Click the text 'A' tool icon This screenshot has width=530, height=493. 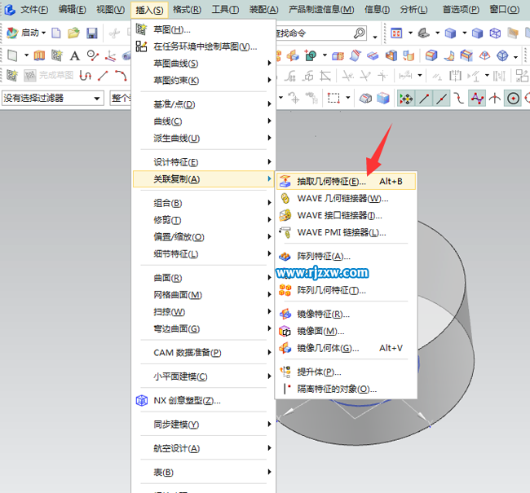click(75, 55)
